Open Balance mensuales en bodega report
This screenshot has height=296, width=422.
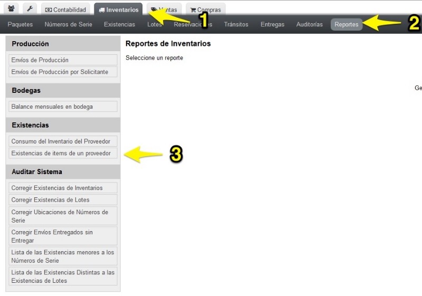click(x=63, y=107)
